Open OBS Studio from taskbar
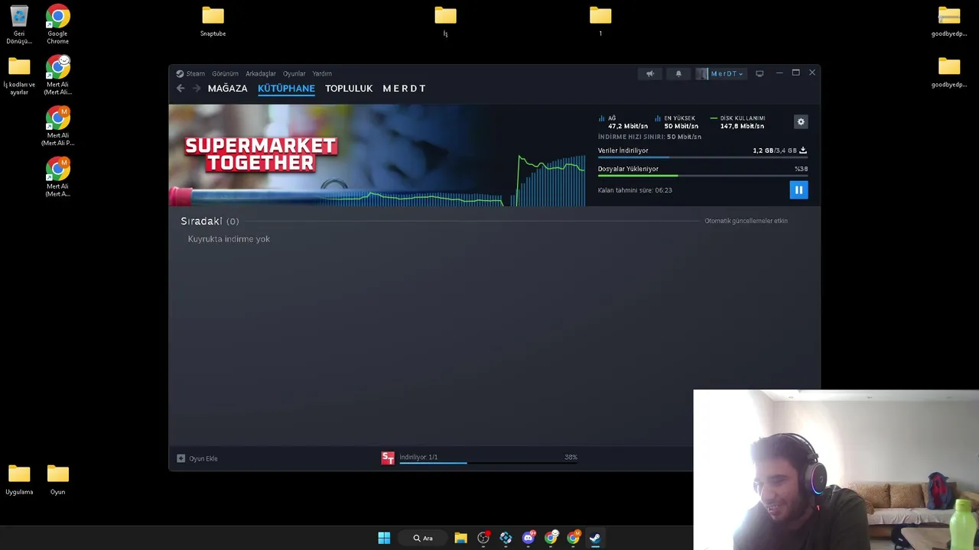Screen dimensions: 979x550 pyautogui.click(x=483, y=538)
